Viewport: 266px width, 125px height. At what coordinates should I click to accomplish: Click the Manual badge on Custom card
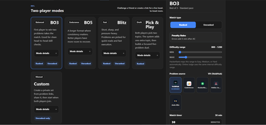point(39,77)
